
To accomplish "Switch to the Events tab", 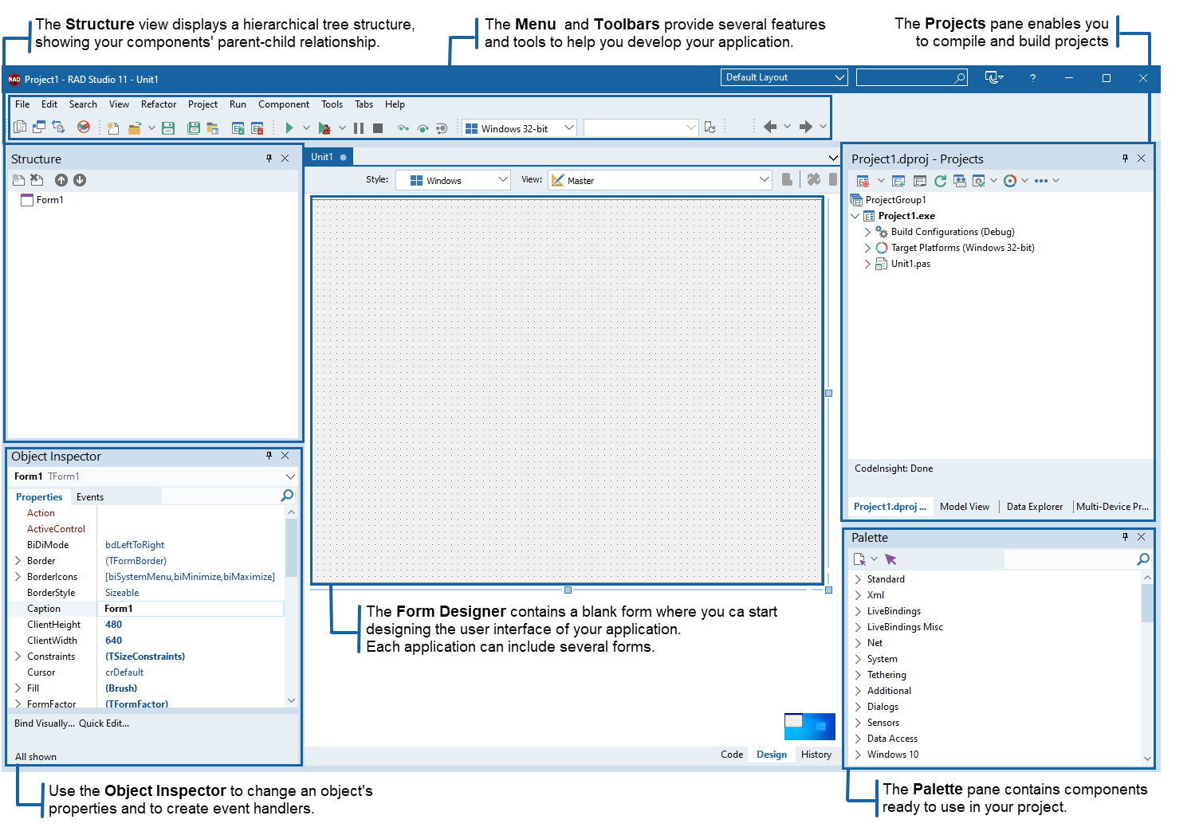I will 90,497.
